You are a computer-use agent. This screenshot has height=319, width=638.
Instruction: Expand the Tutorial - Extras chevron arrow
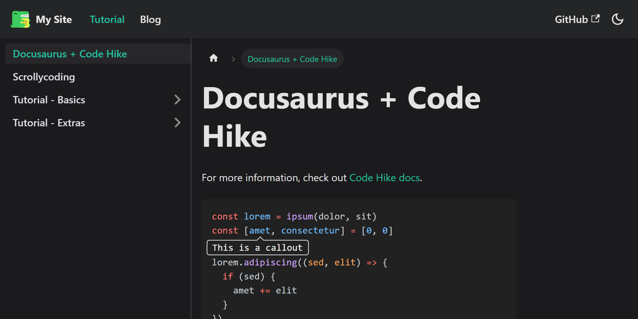click(178, 123)
